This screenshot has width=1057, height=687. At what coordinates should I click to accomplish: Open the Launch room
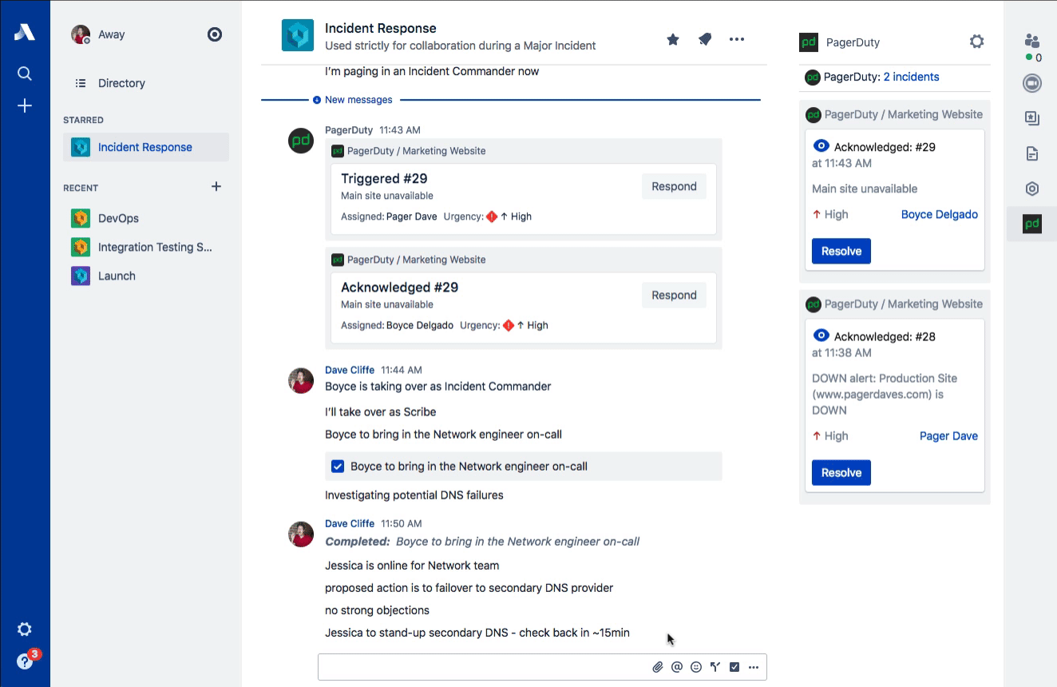[x=146, y=276]
